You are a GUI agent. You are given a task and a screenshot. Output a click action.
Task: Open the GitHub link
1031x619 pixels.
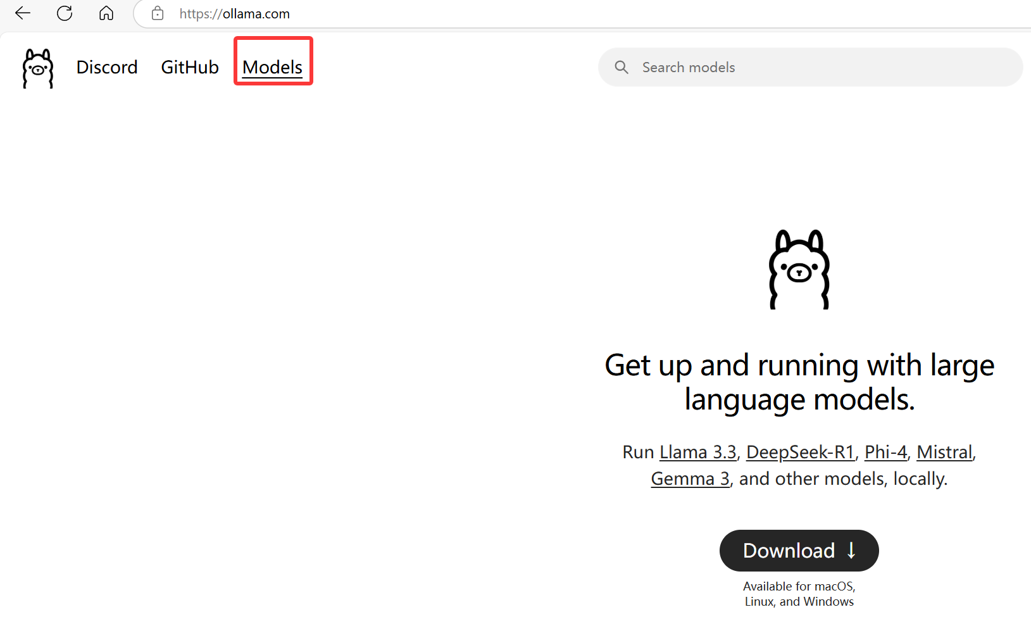point(190,67)
